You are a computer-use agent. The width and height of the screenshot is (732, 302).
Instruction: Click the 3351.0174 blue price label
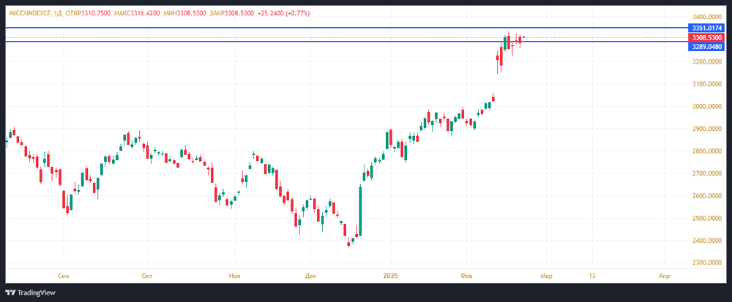tap(706, 28)
